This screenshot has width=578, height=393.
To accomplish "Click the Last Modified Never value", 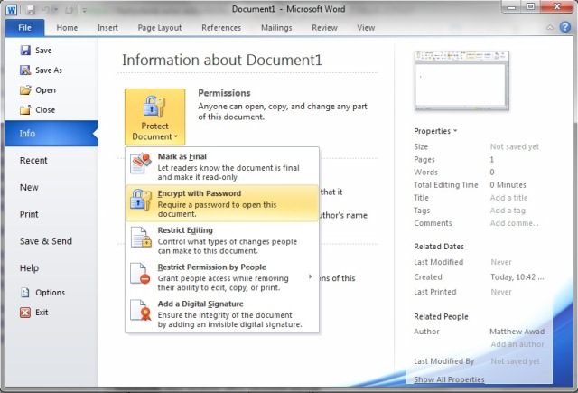I will tap(501, 262).
